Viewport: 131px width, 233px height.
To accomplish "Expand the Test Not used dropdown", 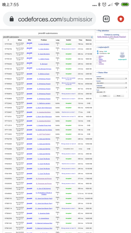I will (101, 92).
